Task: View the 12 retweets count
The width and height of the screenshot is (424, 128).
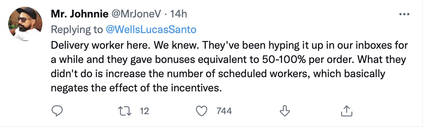Action: coord(145,111)
